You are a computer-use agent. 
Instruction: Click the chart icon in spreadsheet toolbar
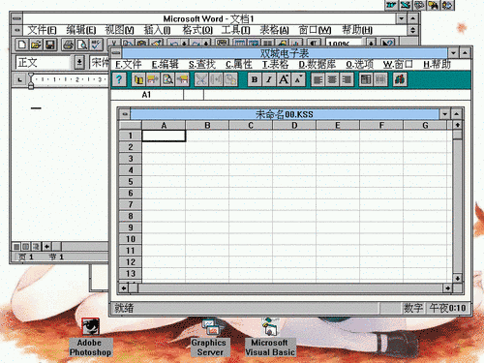pyautogui.click(x=400, y=79)
